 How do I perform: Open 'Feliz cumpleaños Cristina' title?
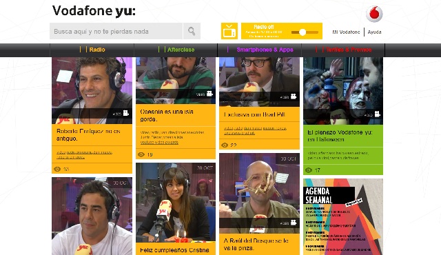point(174,250)
